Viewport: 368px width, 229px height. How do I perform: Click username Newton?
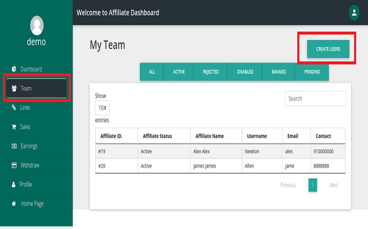[252, 152]
